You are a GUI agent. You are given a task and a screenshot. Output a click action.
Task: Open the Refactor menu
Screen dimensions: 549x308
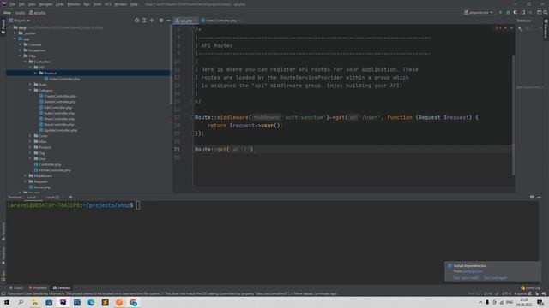tap(74, 4)
